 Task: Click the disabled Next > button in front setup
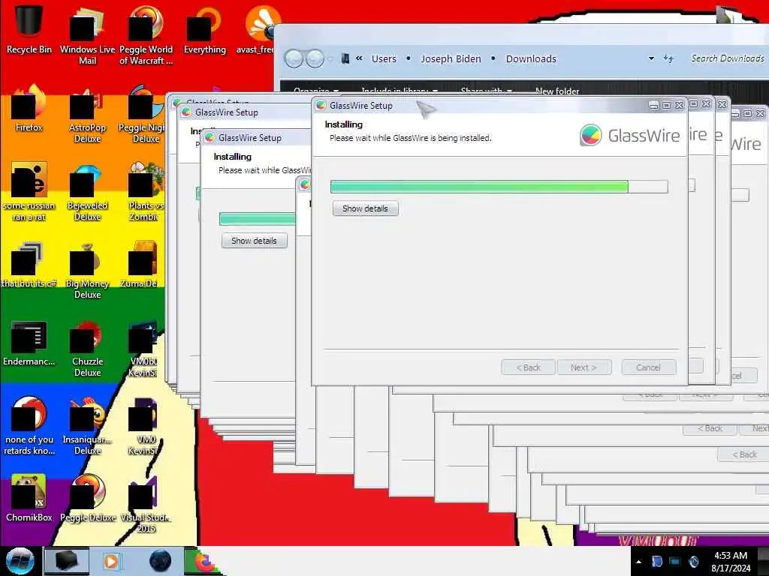(x=584, y=367)
